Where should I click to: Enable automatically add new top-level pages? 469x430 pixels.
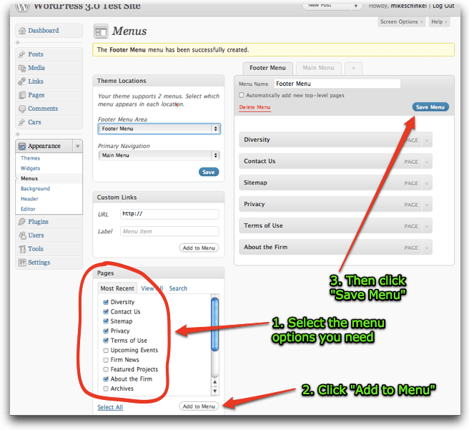coord(242,95)
